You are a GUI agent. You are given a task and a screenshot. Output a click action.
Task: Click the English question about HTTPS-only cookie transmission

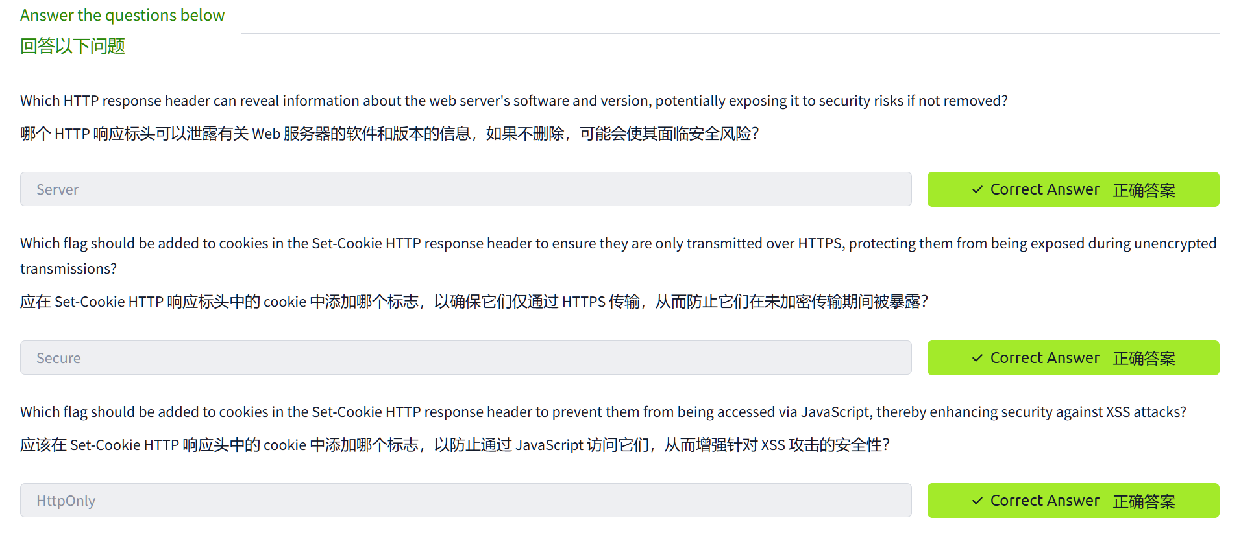point(618,243)
